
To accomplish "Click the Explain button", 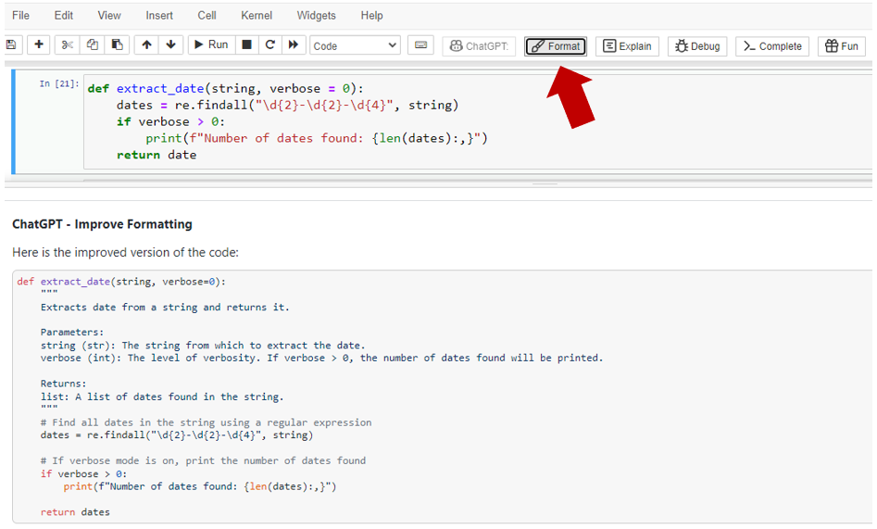I will pos(627,46).
